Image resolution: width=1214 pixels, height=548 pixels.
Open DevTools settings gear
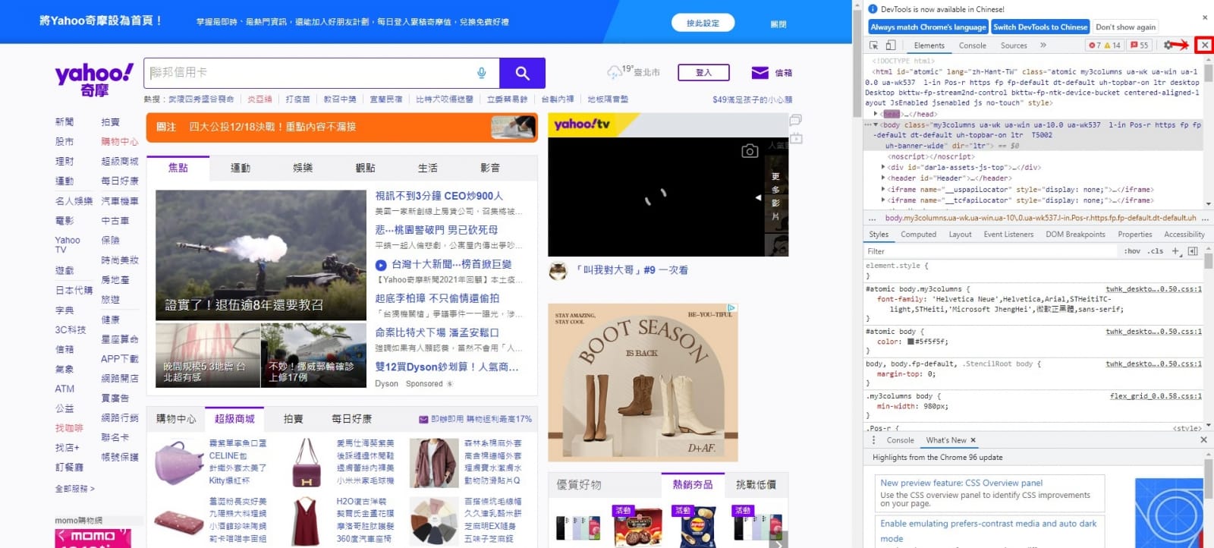click(x=1168, y=46)
